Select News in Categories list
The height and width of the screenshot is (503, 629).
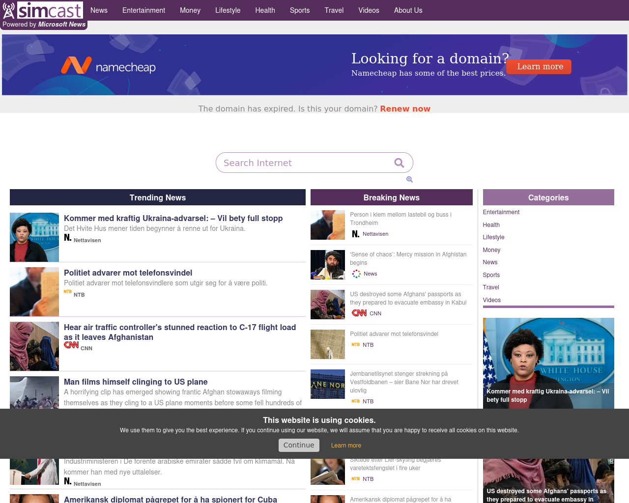click(x=490, y=262)
